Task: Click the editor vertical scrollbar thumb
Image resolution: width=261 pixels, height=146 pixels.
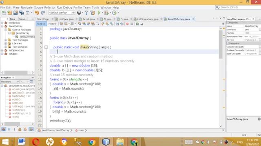Action: [x=221, y=44]
